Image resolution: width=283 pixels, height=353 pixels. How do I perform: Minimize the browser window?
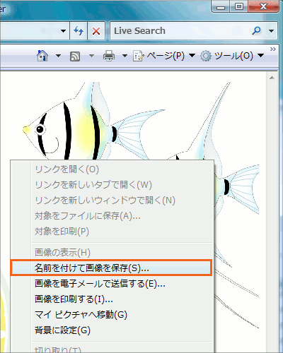(221, 7)
